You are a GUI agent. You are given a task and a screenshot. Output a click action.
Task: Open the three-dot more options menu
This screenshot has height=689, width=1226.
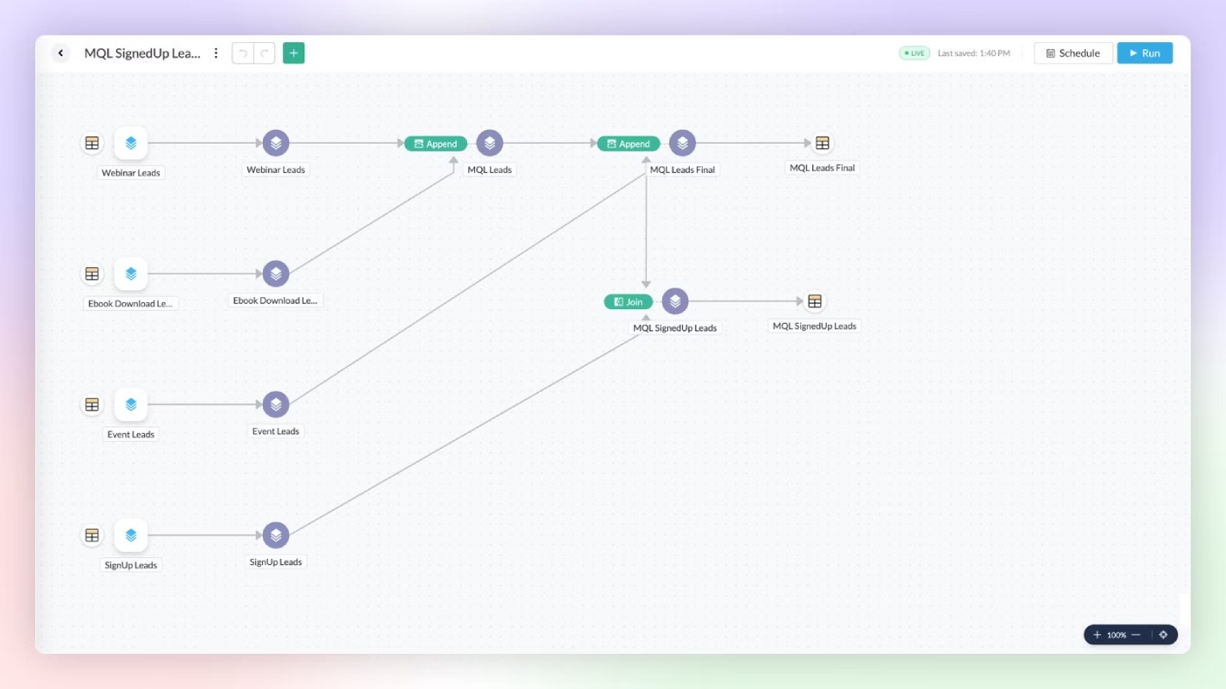click(x=216, y=53)
